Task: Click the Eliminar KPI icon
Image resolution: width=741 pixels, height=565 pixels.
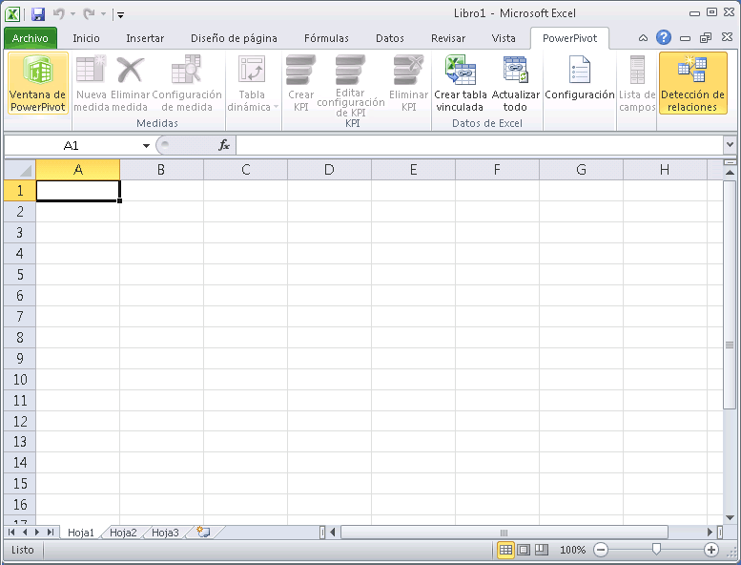Action: coord(408,83)
